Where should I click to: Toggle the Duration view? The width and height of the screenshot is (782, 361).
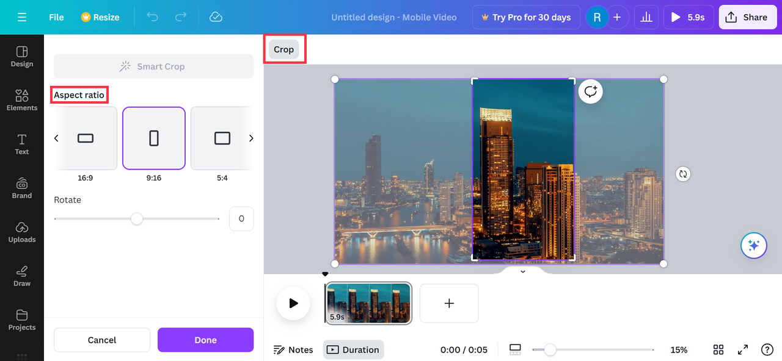tap(353, 349)
